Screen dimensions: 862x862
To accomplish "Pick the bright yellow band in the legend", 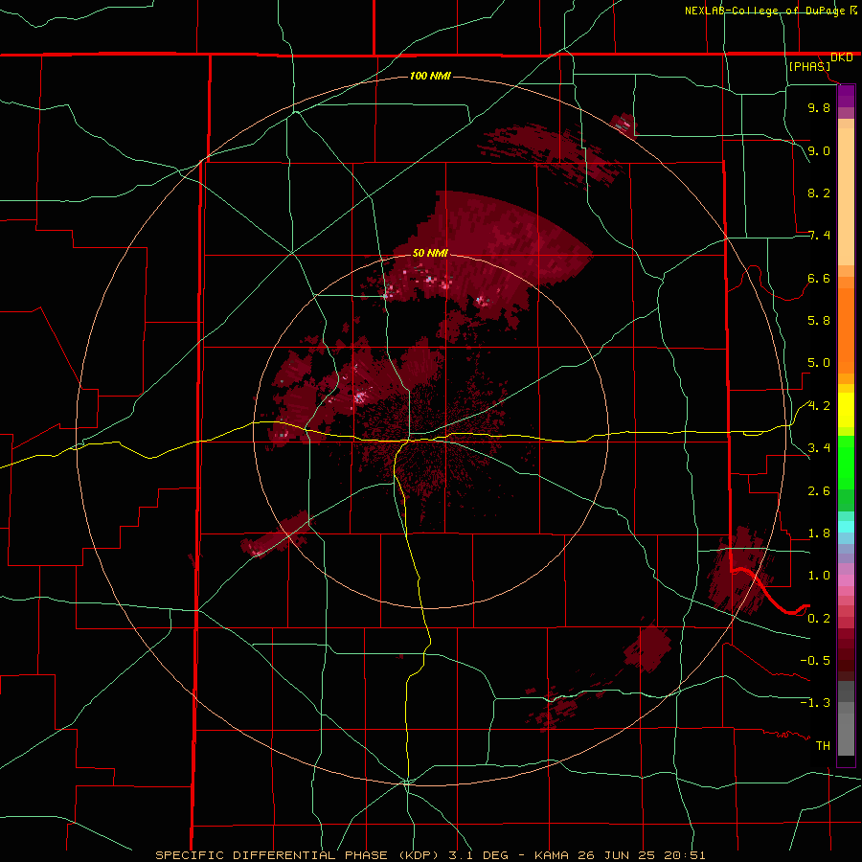I will point(846,410).
